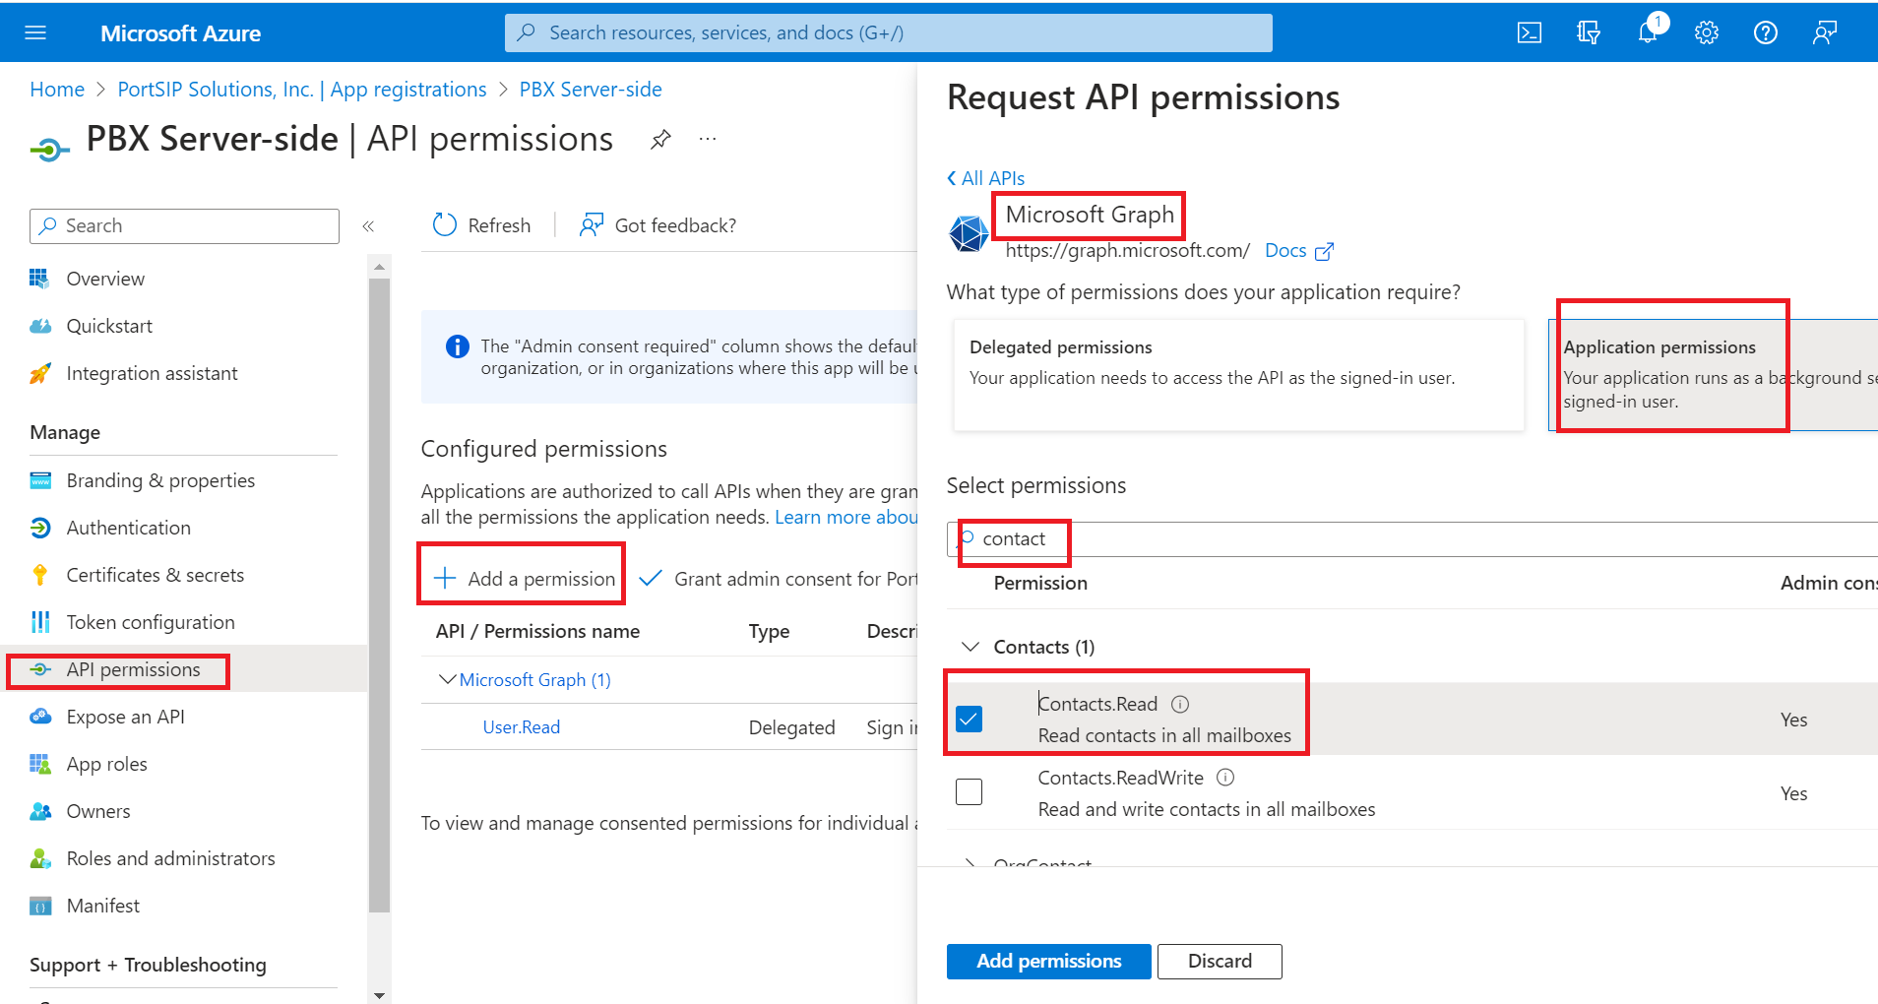Image resolution: width=1878 pixels, height=1004 pixels.
Task: Open the Help pane
Action: click(1765, 31)
